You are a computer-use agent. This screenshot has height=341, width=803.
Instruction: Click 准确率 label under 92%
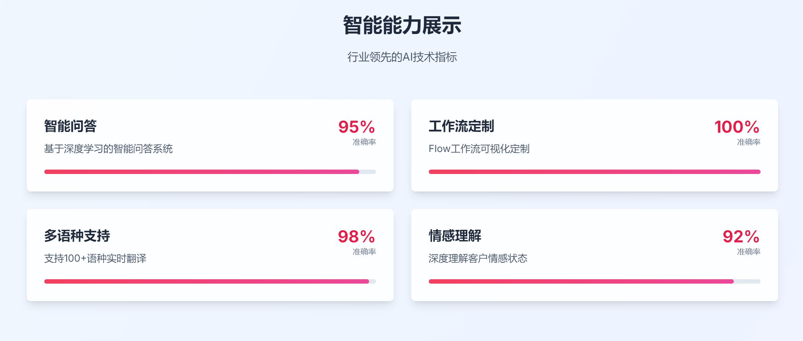pyautogui.click(x=748, y=251)
